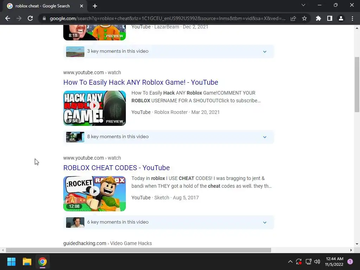Click the sync status tray icon

click(x=299, y=262)
